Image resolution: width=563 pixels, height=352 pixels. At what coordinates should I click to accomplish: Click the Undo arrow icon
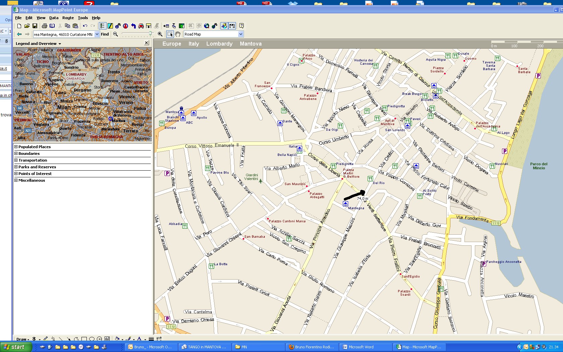[x=85, y=26]
